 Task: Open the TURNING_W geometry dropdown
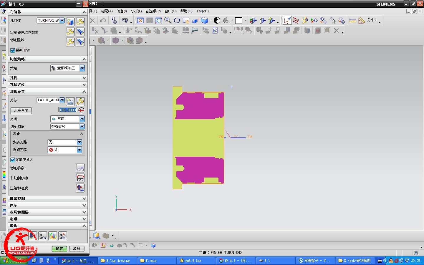coord(62,21)
